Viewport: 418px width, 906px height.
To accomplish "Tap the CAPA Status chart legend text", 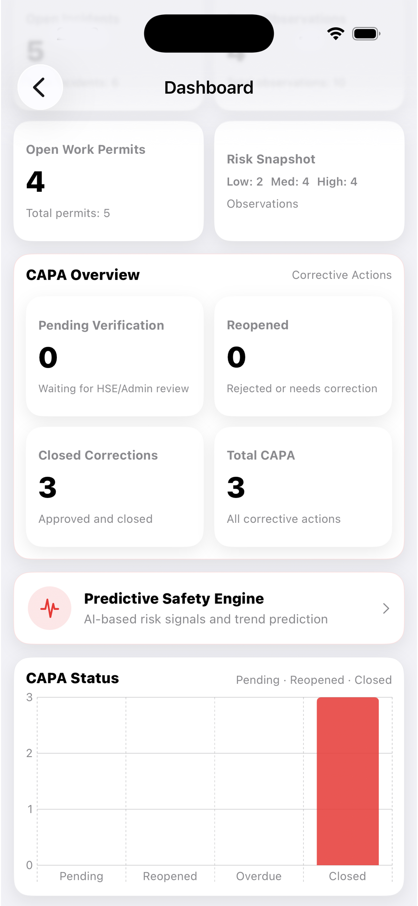I will [x=314, y=680].
